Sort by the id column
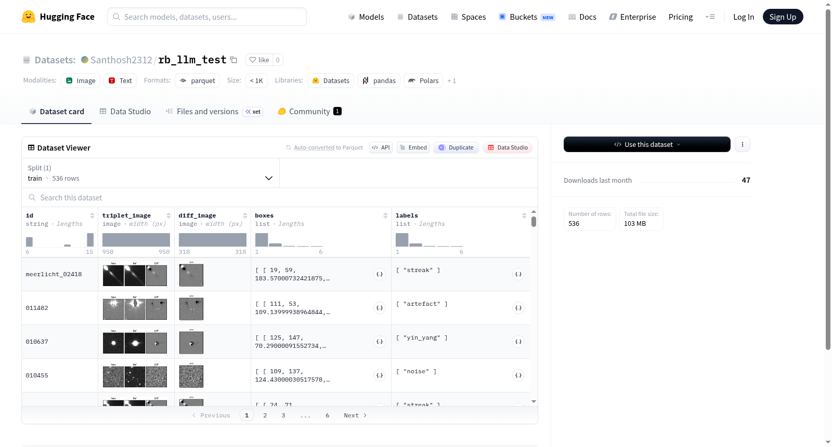 coord(92,215)
